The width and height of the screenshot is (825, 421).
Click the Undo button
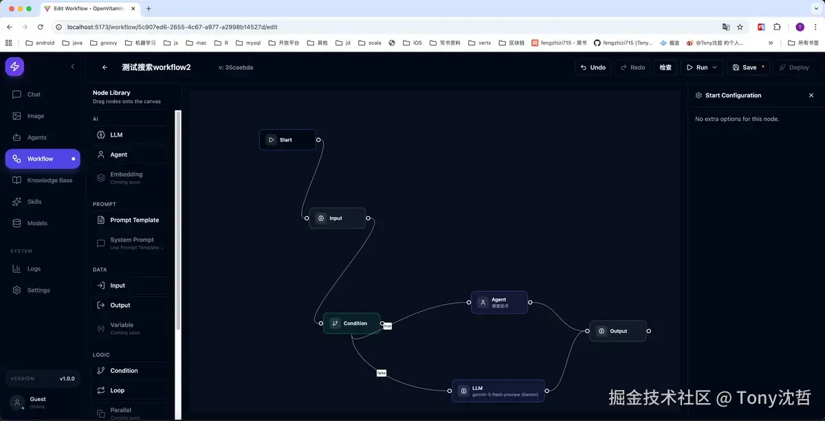(x=592, y=67)
